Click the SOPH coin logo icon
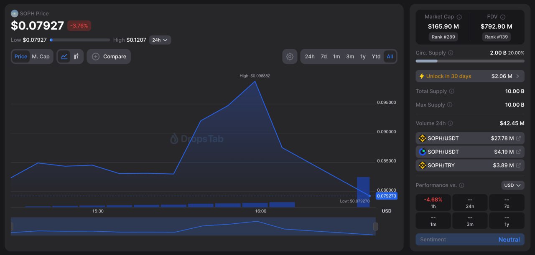The image size is (535, 255). coord(15,13)
